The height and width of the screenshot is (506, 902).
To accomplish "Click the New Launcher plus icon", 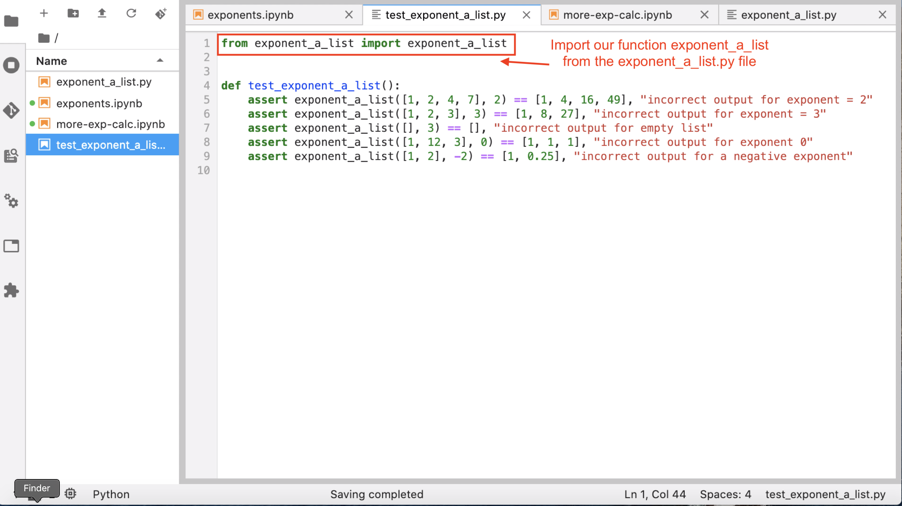I will point(44,14).
